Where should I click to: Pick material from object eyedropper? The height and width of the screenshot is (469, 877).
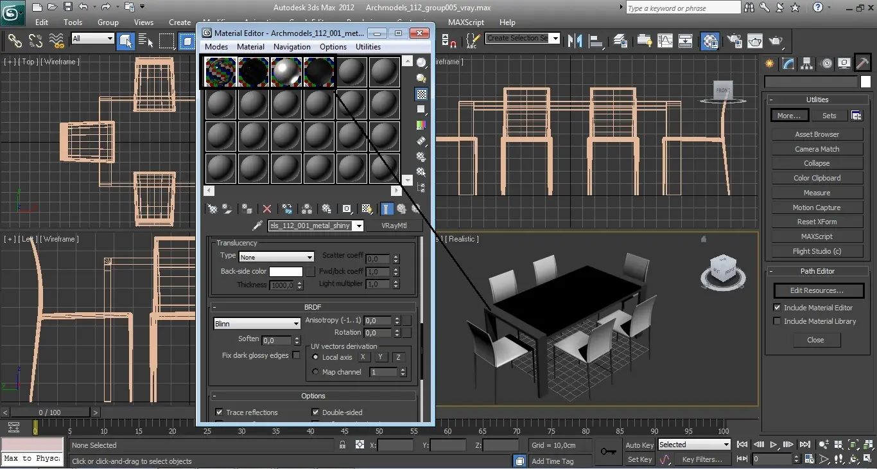(257, 226)
